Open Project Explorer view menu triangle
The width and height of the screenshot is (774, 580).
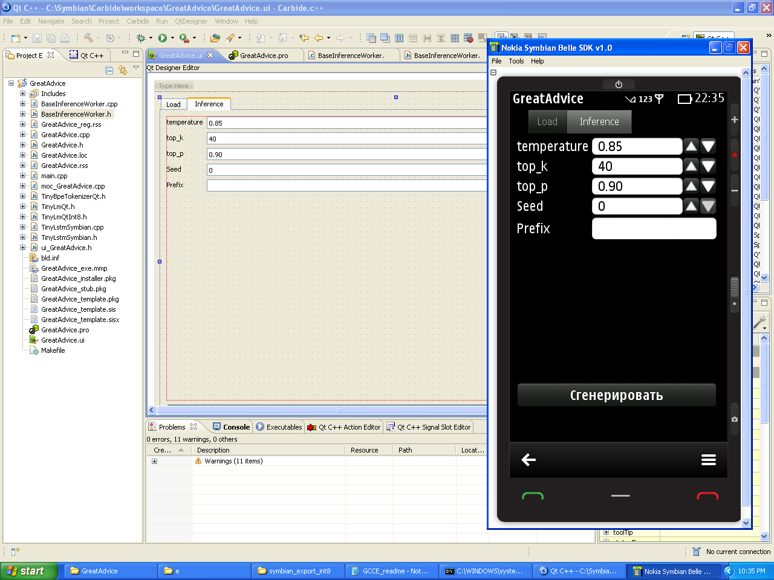coord(136,68)
